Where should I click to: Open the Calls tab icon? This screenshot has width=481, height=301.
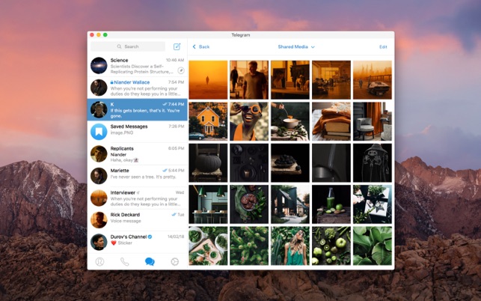[x=124, y=261]
